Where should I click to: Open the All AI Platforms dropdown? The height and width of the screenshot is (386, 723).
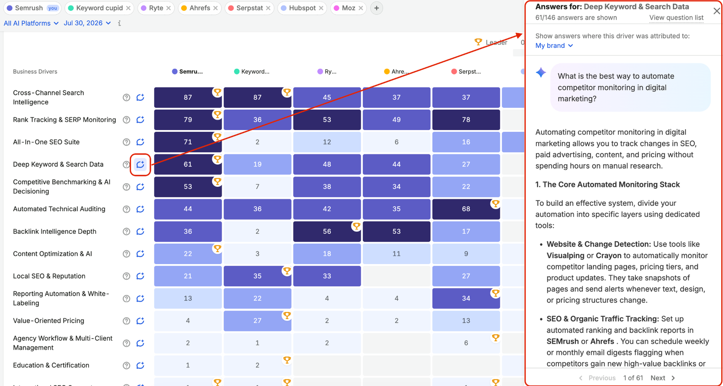31,23
